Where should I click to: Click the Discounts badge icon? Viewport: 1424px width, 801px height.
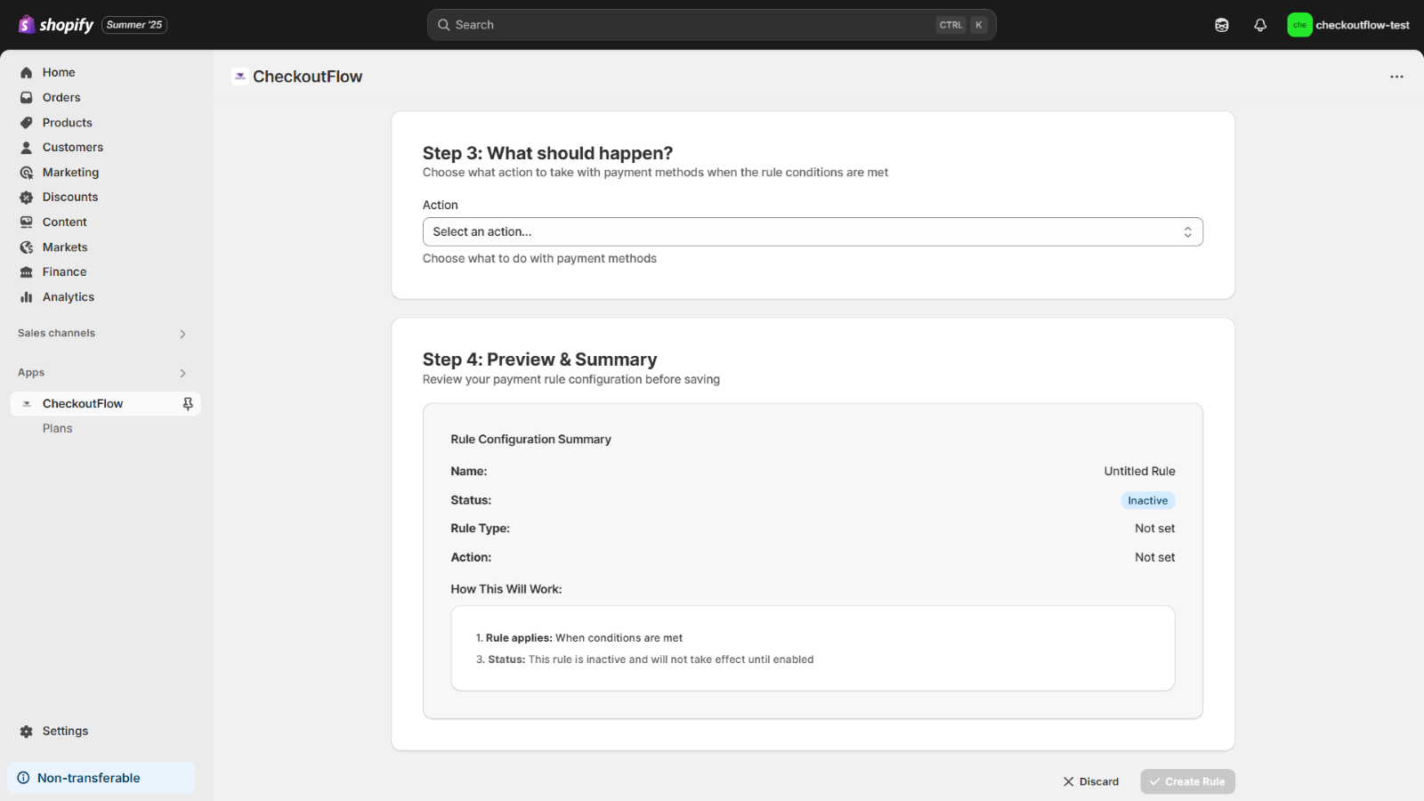(27, 198)
